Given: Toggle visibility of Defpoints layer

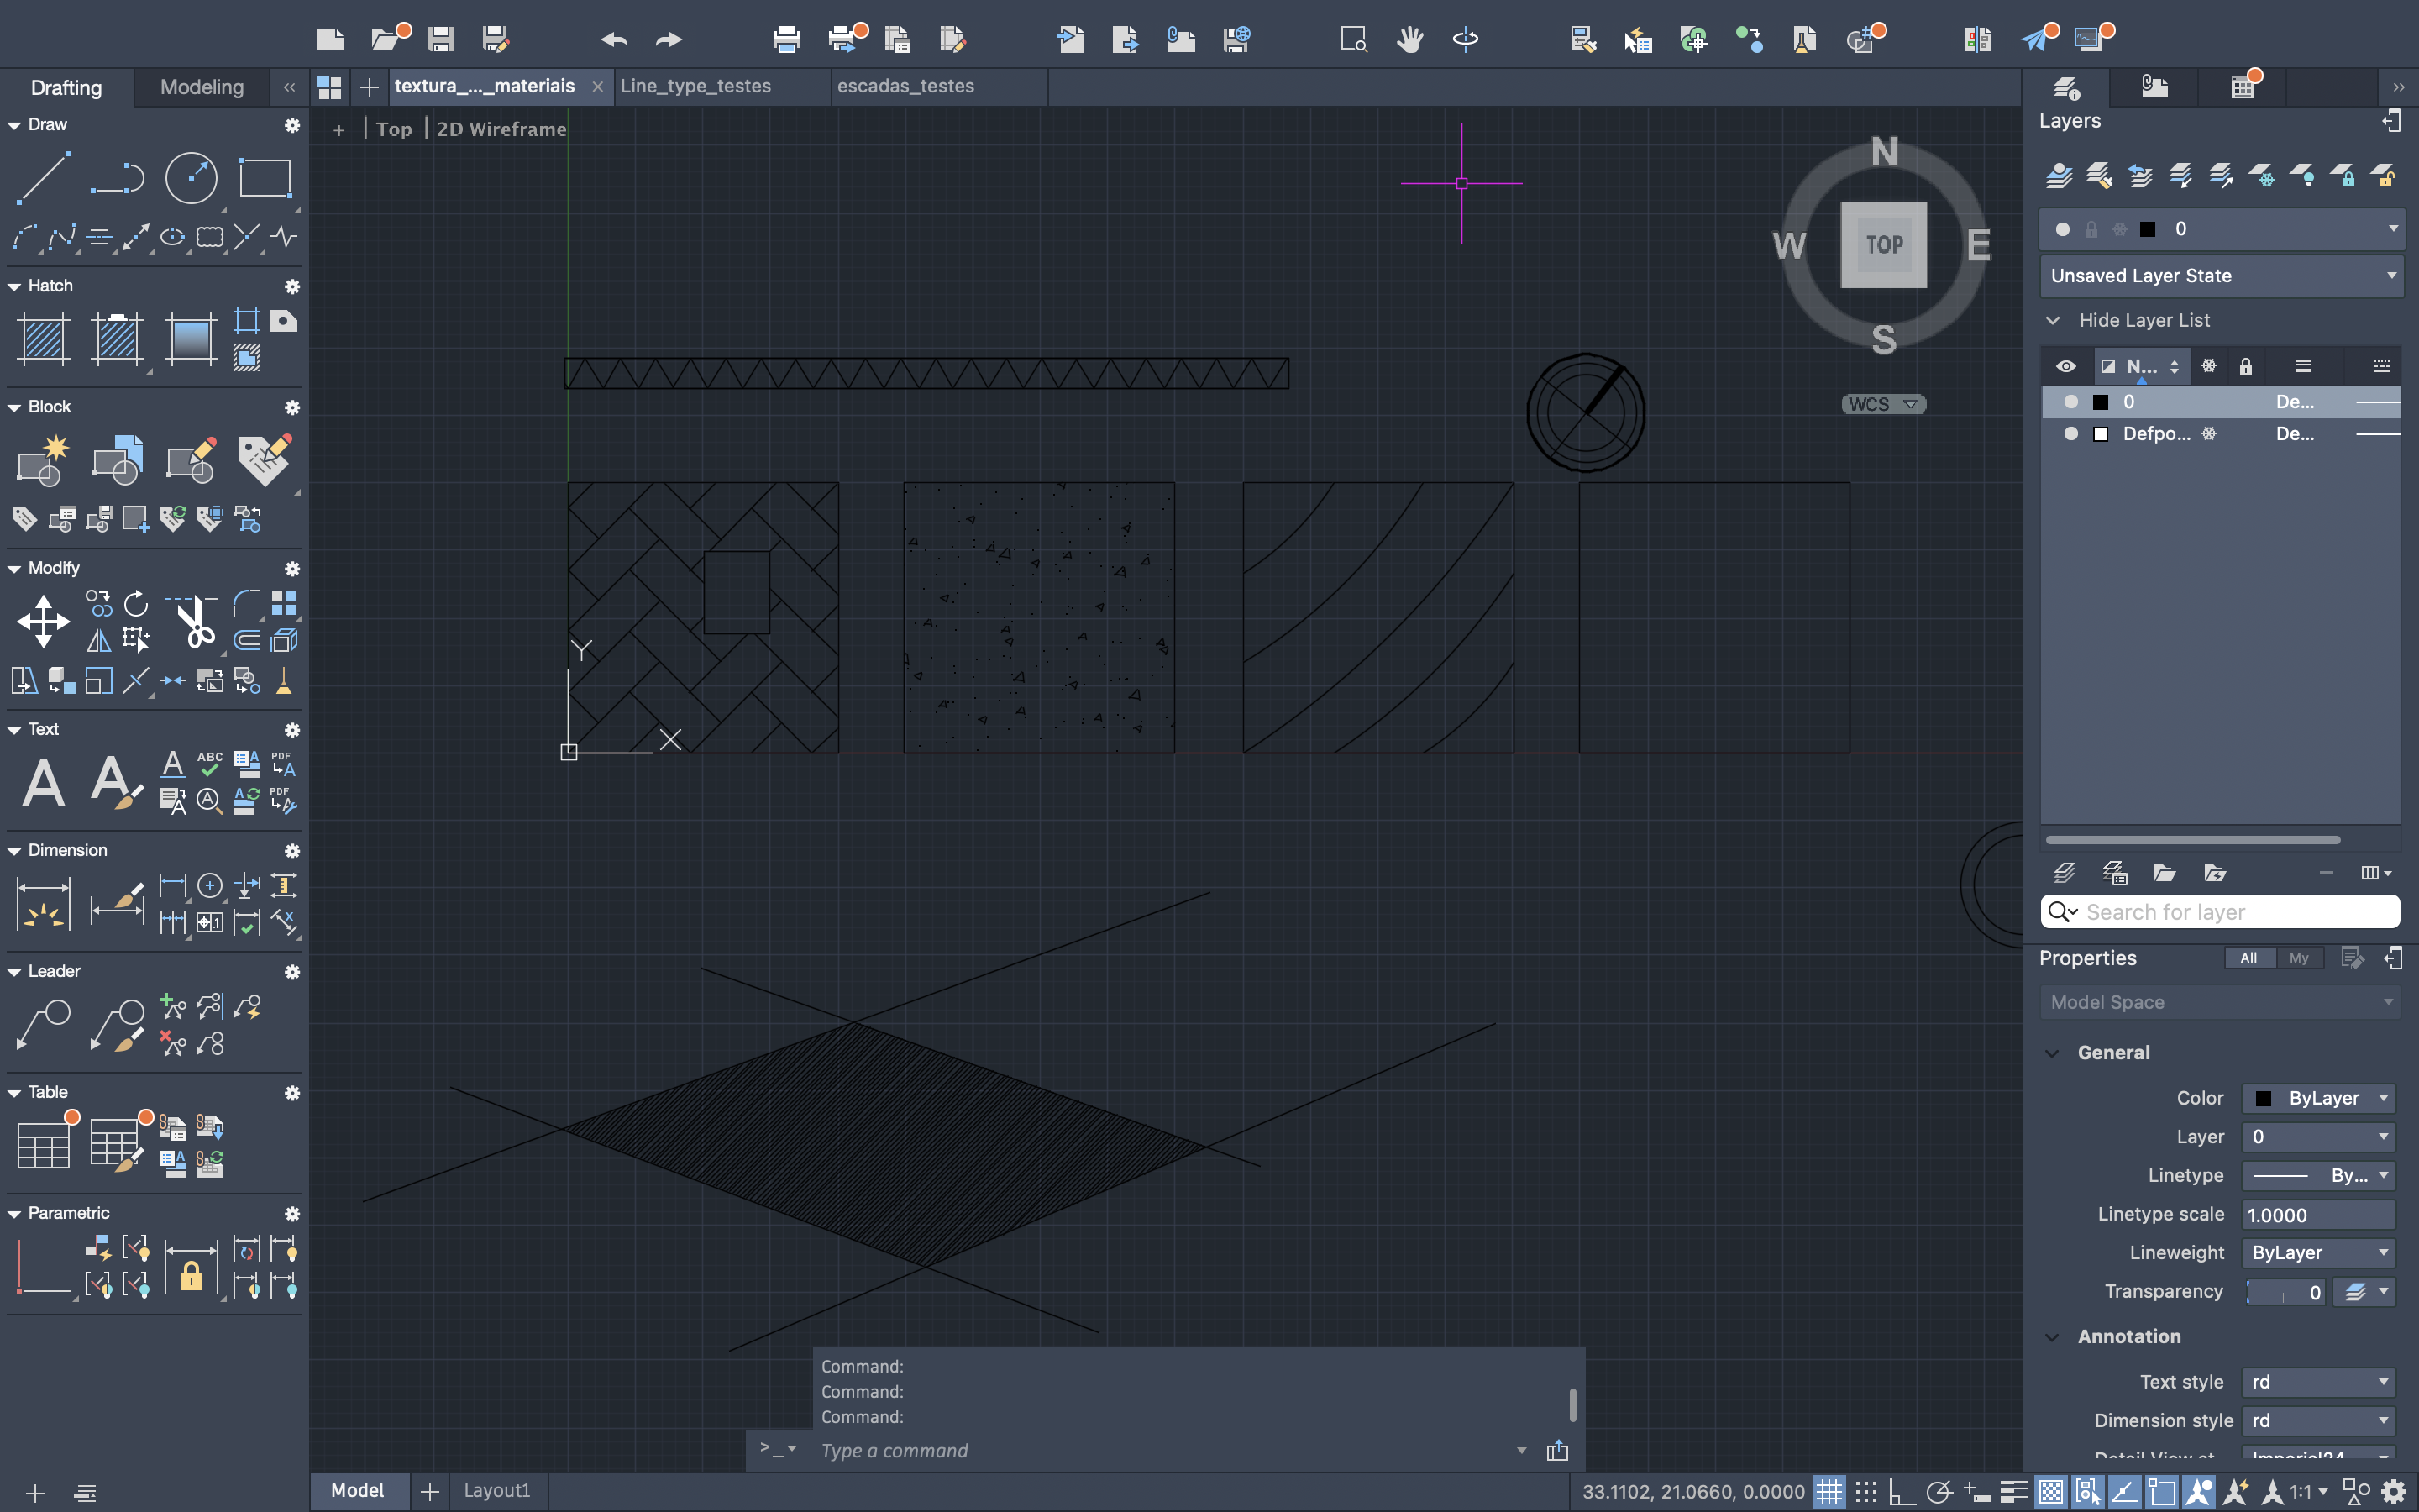Looking at the screenshot, I should pyautogui.click(x=2070, y=433).
